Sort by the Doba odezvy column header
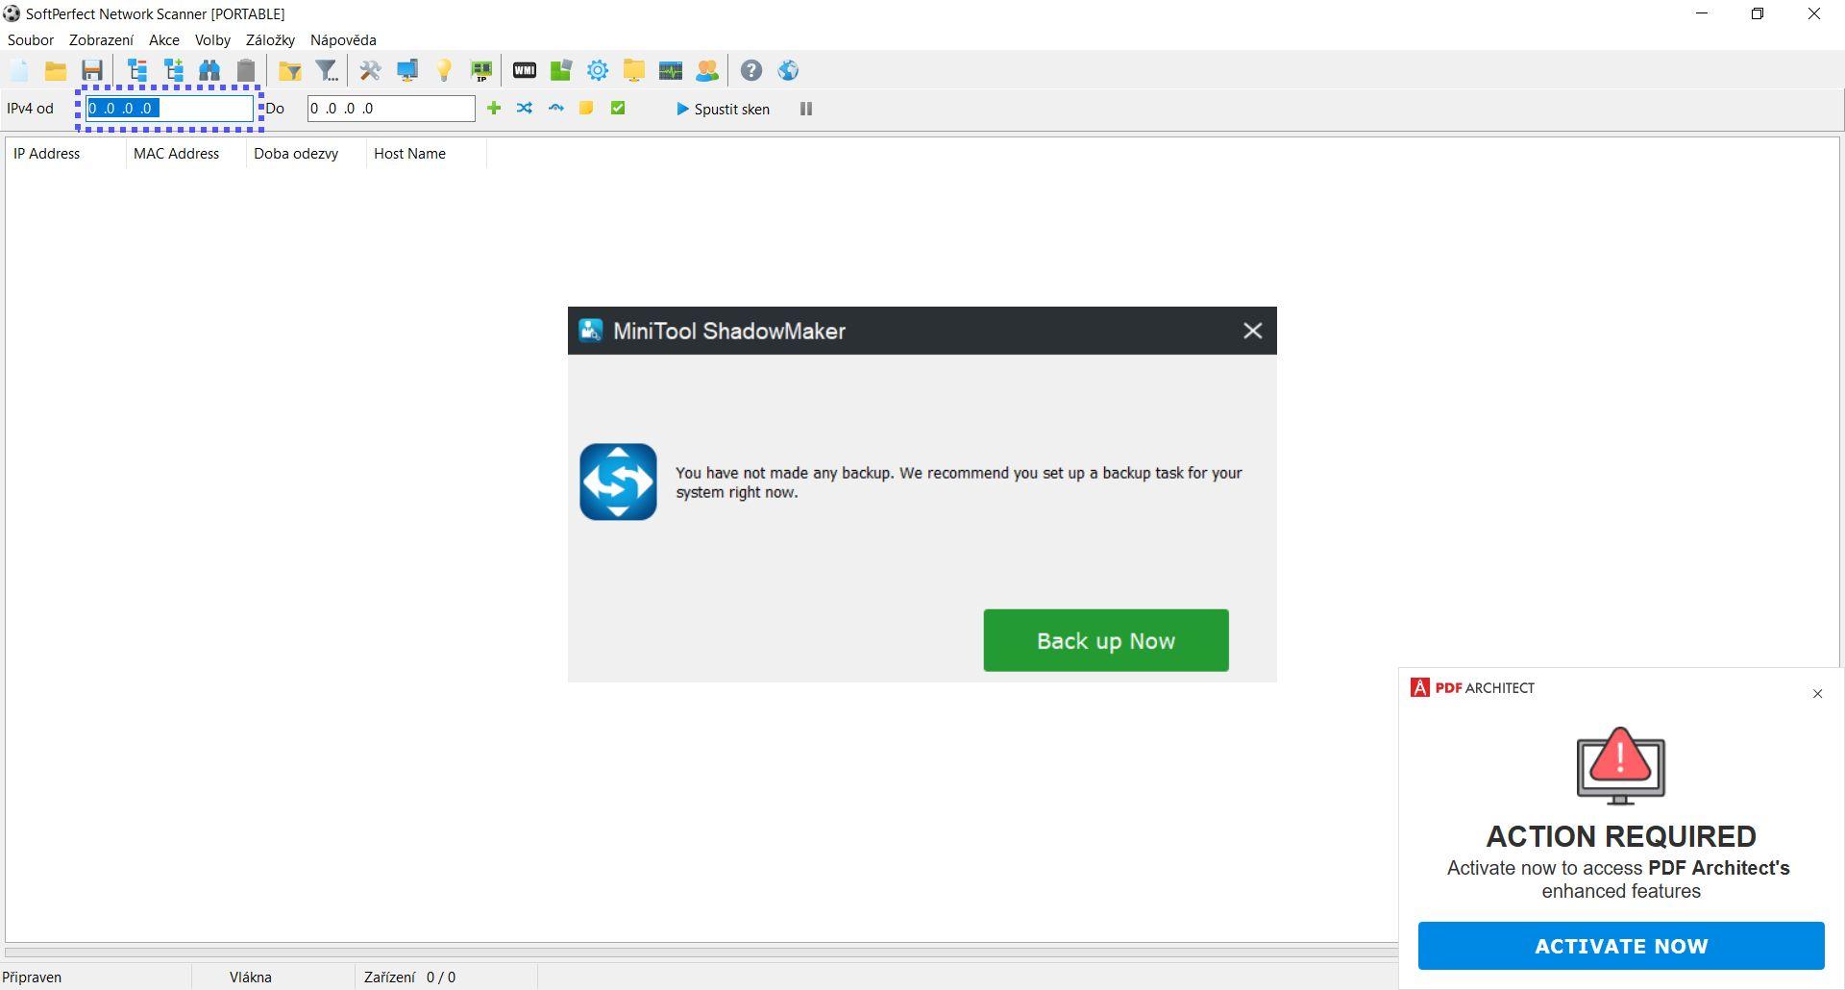 coord(307,154)
